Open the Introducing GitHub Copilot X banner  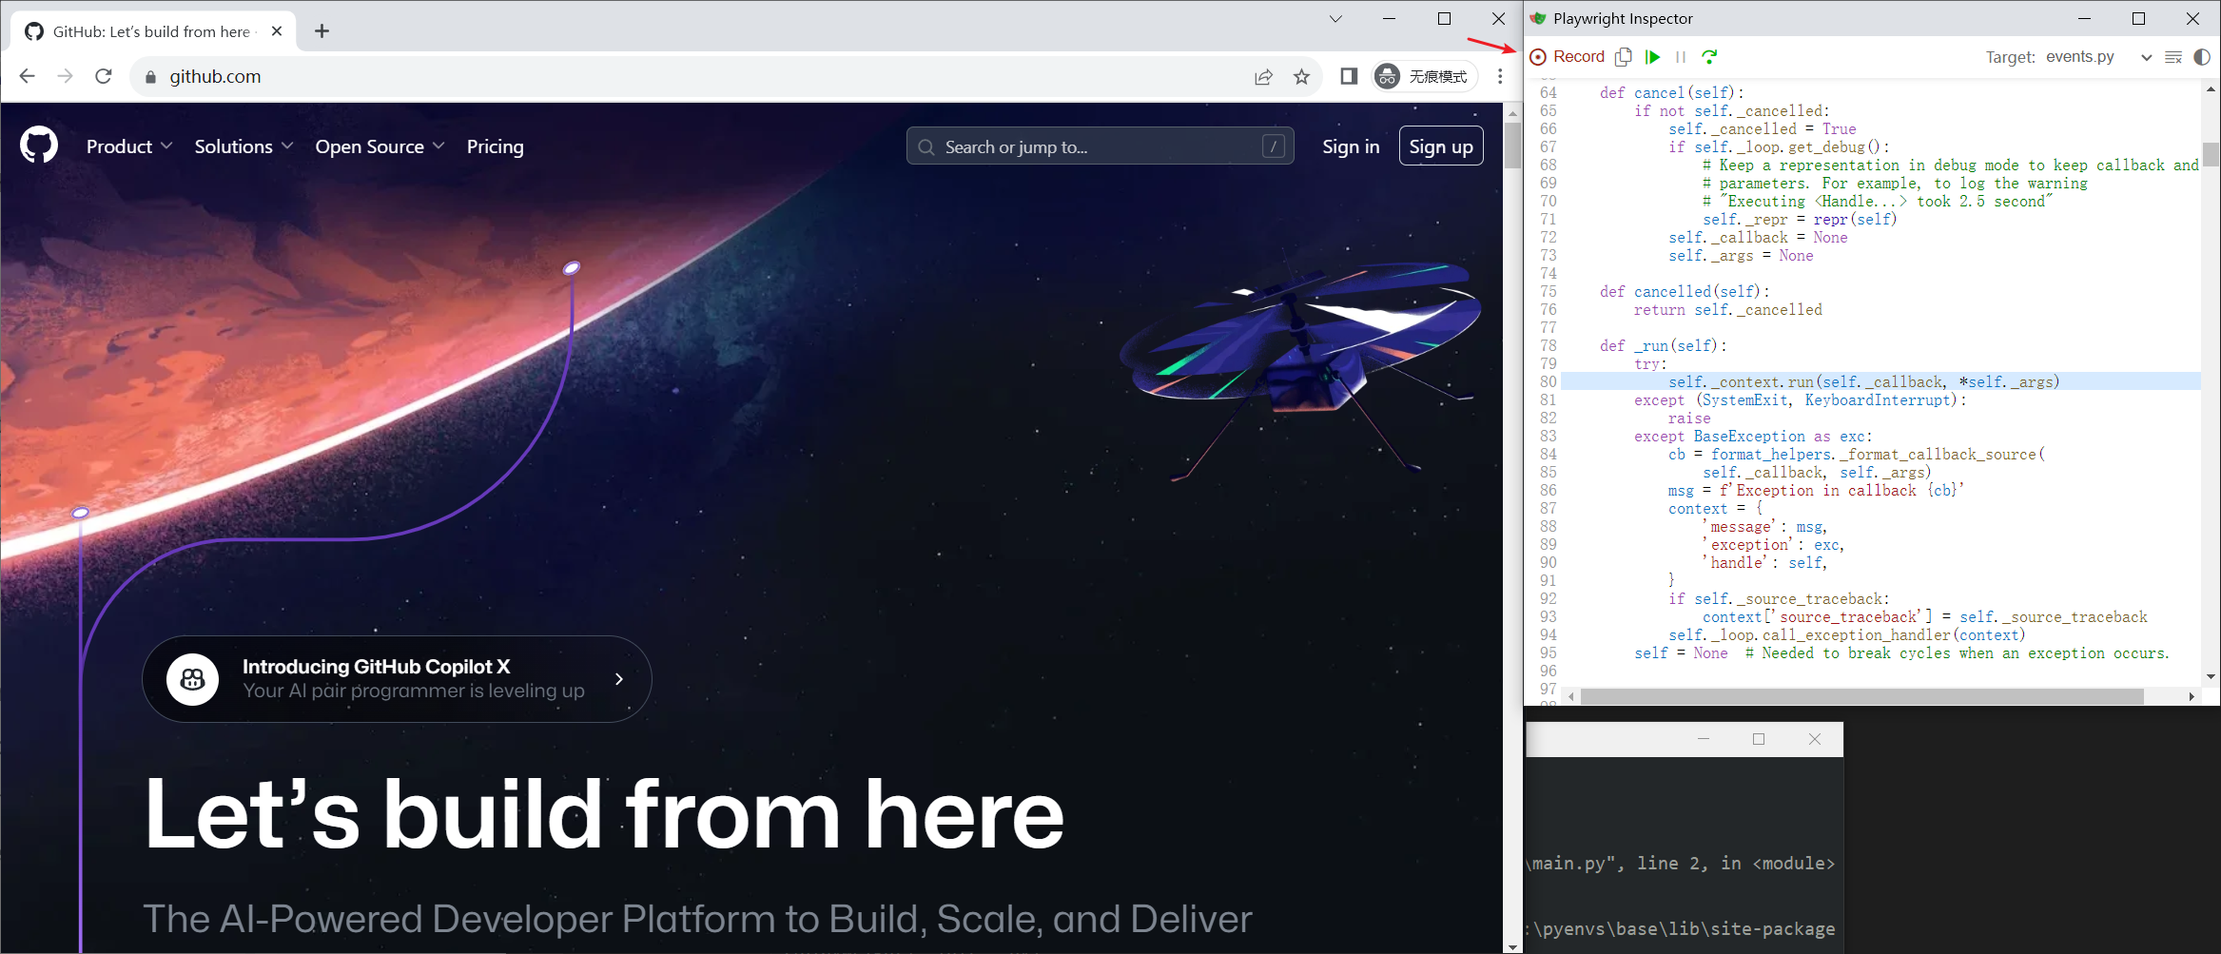pos(397,679)
